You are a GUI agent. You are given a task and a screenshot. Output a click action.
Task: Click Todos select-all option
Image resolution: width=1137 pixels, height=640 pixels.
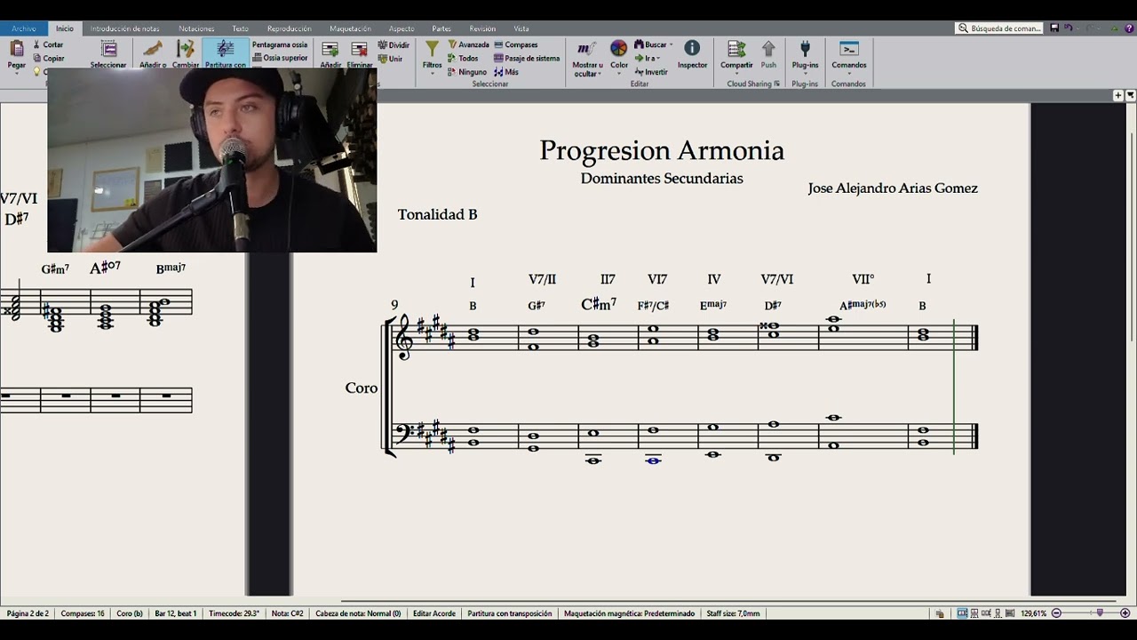click(x=463, y=59)
